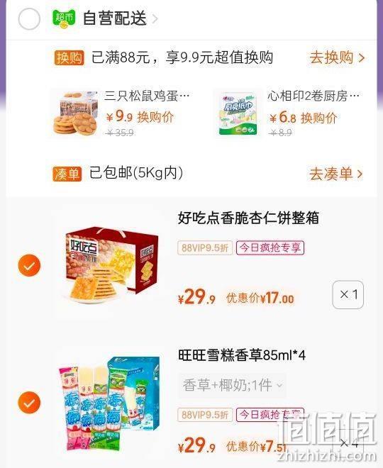This screenshot has width=383, height=468.
Task: Tap the 88VIP9.5折 badge on 旺旺雪糕
Action: point(205,415)
